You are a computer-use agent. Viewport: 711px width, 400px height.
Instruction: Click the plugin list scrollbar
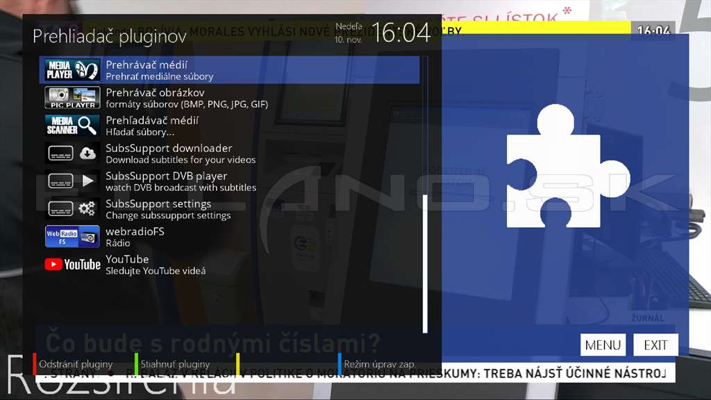[425, 195]
